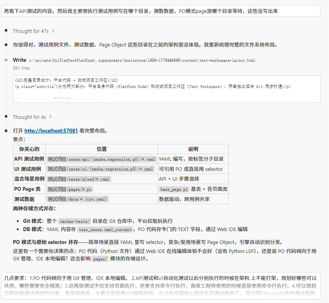Screen dimensions: 329x303
Task: Click the base_page.py code tag
Action: point(174,189)
